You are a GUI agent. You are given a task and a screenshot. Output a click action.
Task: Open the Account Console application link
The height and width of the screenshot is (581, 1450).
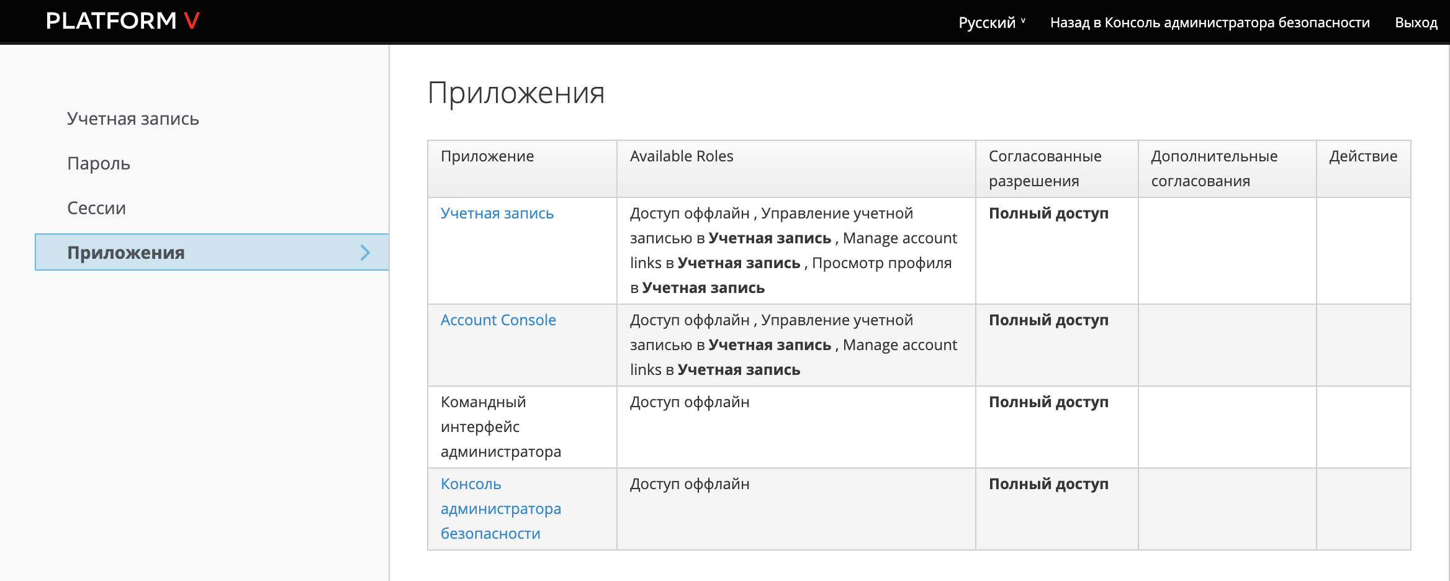(x=498, y=320)
